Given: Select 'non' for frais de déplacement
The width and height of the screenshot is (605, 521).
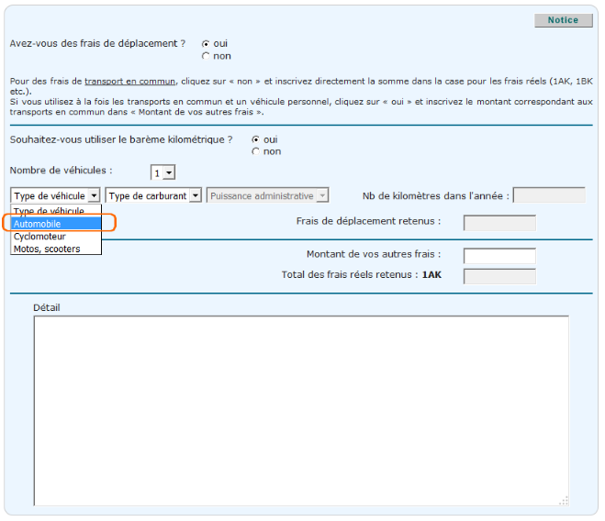Looking at the screenshot, I should click(x=206, y=56).
